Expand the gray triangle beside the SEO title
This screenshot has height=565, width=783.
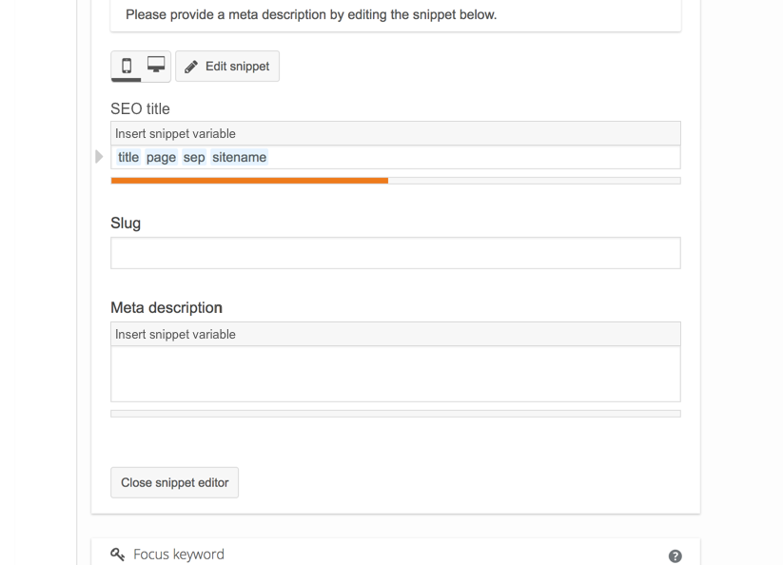(99, 156)
